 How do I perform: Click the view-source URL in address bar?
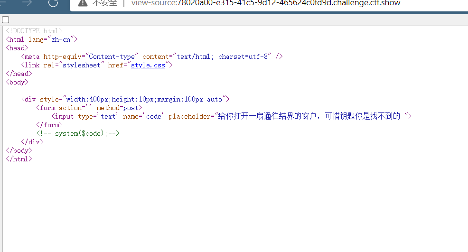pyautogui.click(x=266, y=3)
